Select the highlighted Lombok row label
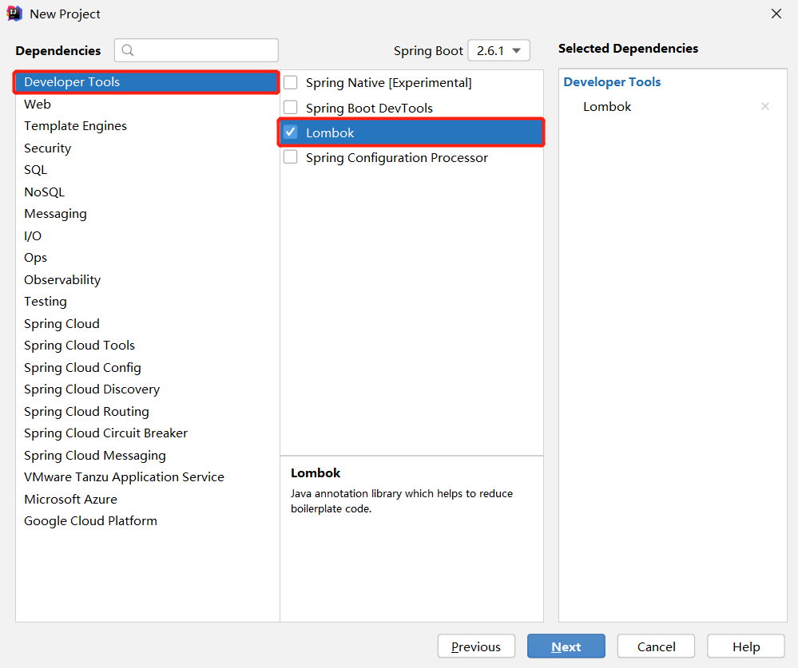 pyautogui.click(x=330, y=132)
